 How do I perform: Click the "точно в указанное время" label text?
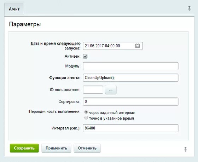pos(111,118)
